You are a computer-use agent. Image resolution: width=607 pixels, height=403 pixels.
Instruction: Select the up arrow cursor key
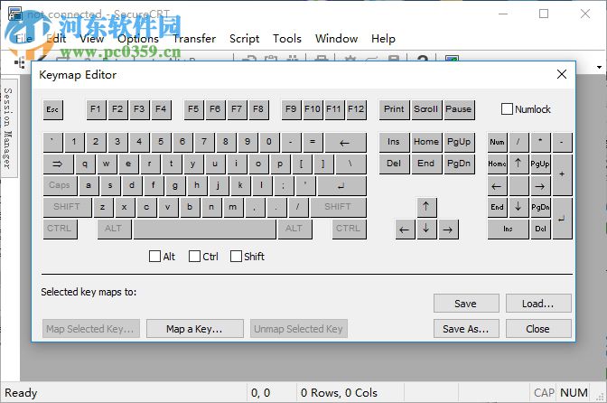[426, 207]
